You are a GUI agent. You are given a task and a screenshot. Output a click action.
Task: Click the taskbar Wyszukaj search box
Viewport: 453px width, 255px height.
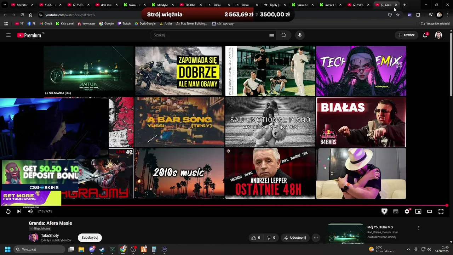pos(40,249)
